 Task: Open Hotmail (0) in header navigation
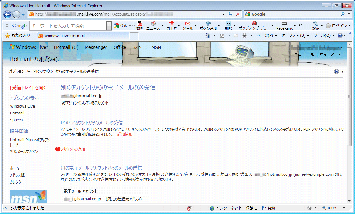(x=66, y=47)
